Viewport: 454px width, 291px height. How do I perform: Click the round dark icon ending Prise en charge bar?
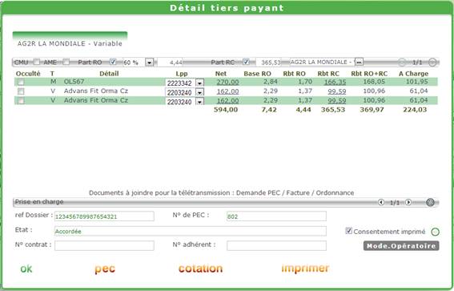click(430, 202)
